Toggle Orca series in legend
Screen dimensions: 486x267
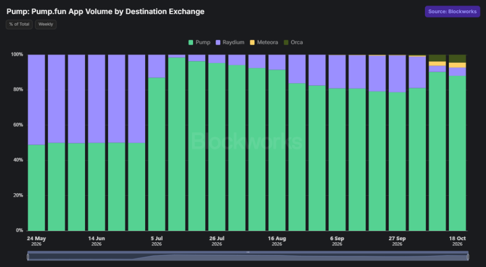(293, 42)
